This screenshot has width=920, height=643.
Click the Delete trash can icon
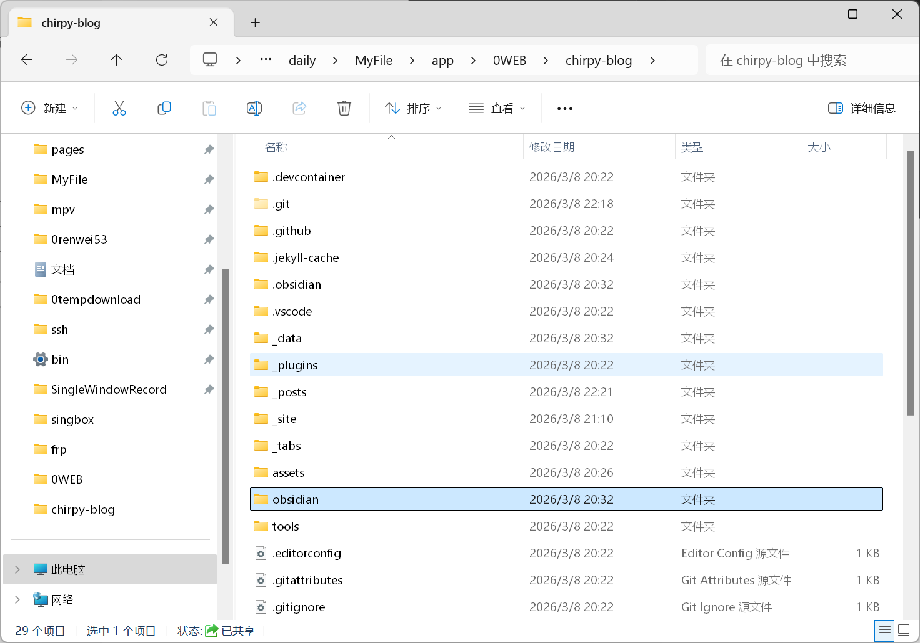click(344, 108)
